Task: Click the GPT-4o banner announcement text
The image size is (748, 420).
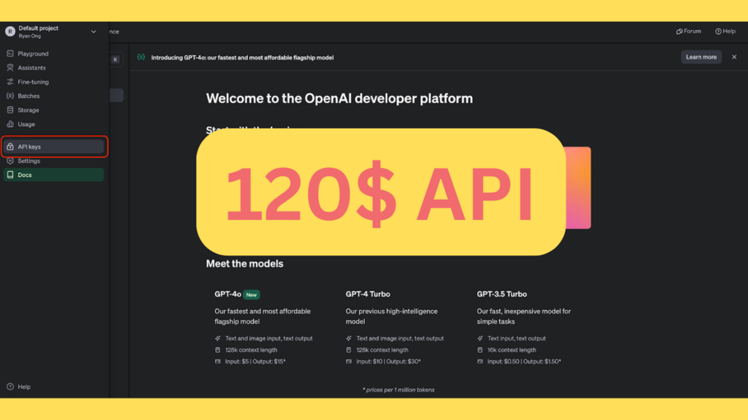Action: click(243, 58)
